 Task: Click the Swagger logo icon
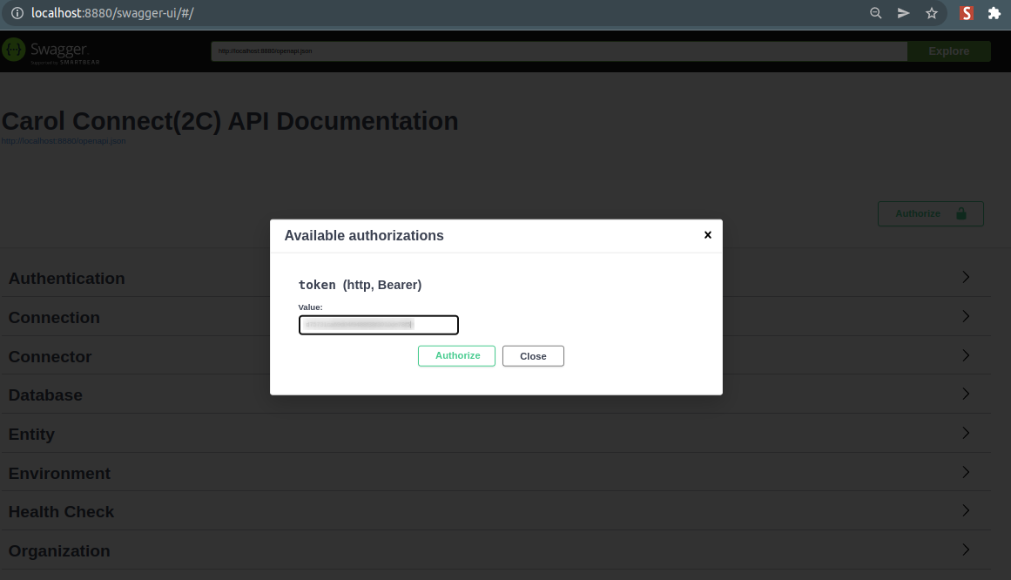coord(14,51)
